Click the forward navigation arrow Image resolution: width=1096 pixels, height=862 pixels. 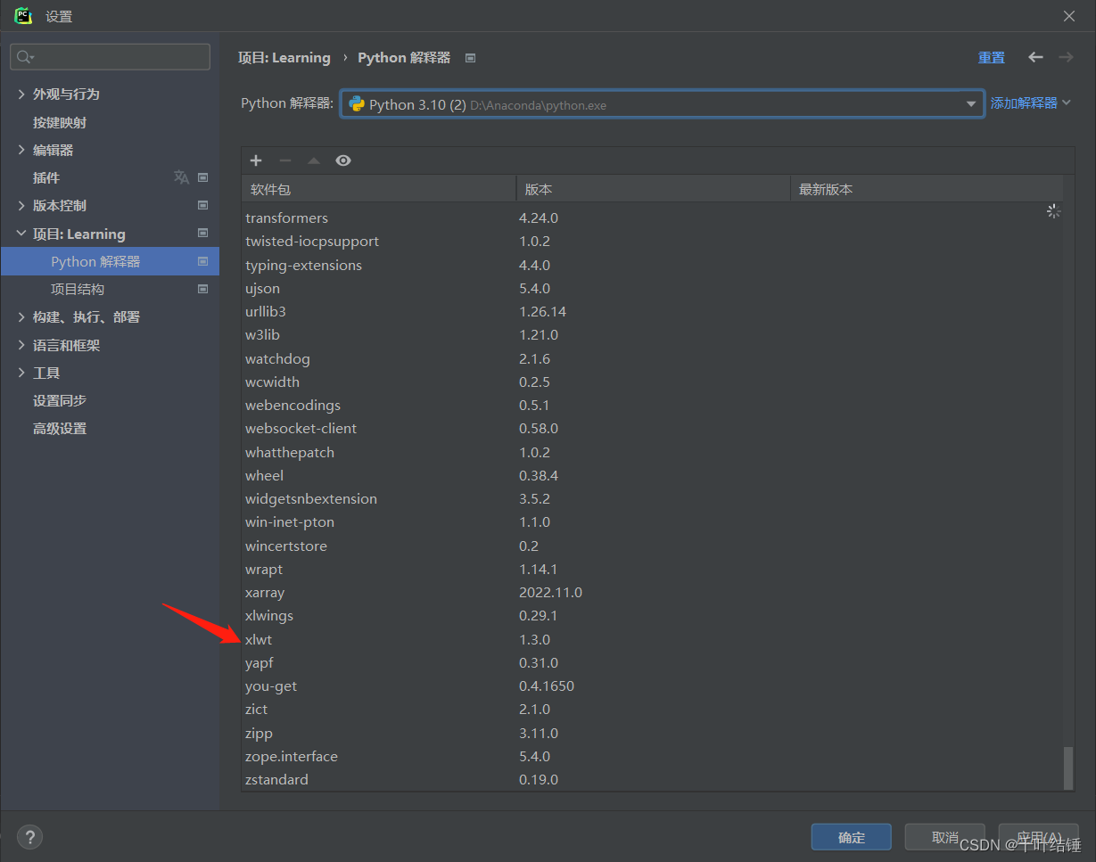(1066, 57)
